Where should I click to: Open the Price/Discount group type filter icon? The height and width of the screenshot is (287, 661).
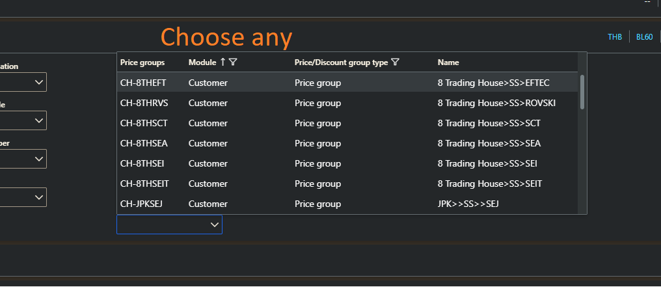[394, 62]
